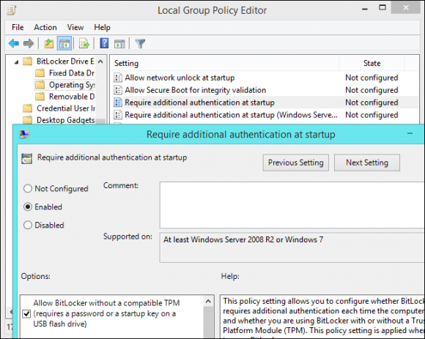Click inside the Comment text box
Viewport: 425px width, 339px height.
click(x=292, y=205)
